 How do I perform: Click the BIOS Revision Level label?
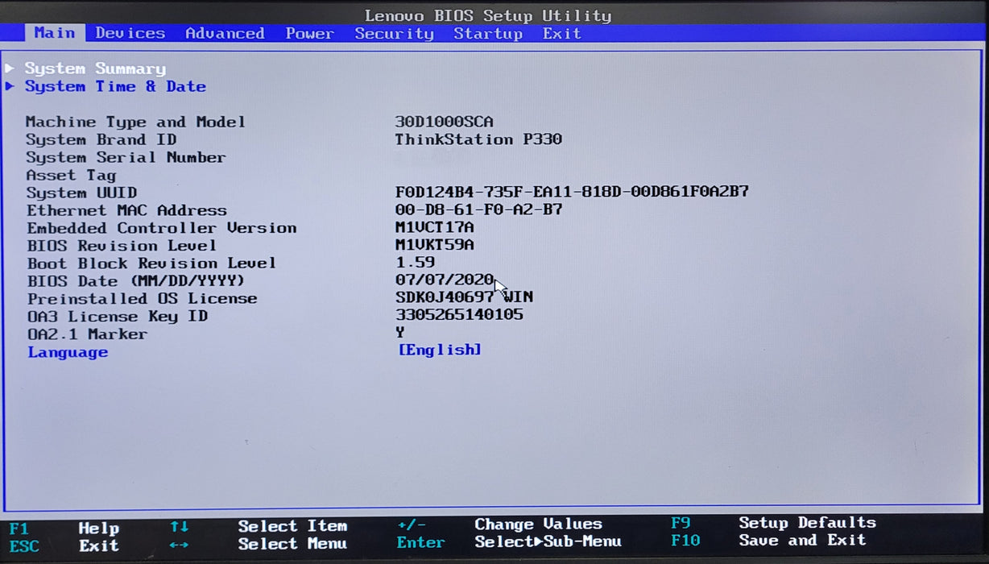pos(122,246)
